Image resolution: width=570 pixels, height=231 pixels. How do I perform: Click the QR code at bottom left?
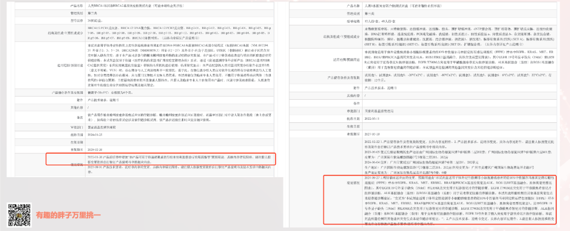pos(17,214)
